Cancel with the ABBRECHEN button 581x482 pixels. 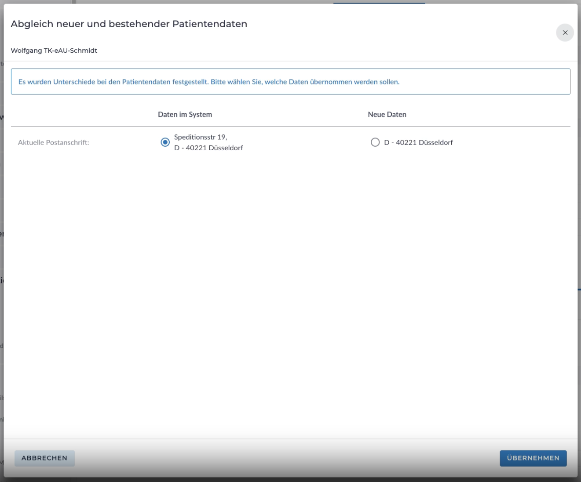point(44,458)
